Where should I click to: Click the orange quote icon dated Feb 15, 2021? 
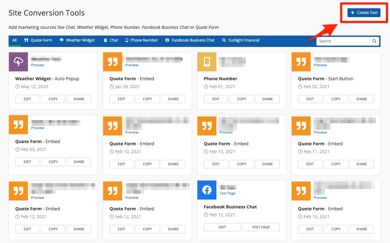point(301,190)
